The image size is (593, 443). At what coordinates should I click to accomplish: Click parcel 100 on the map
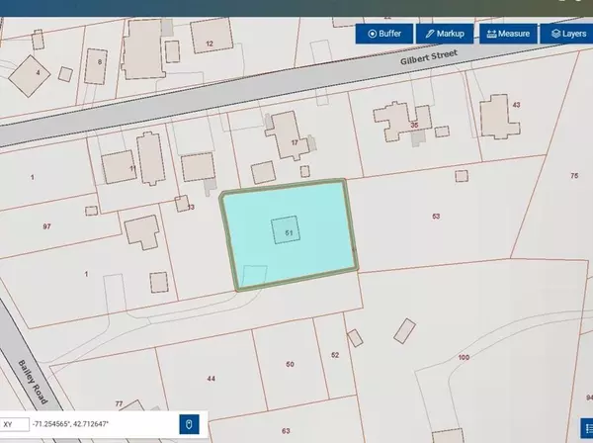point(463,357)
